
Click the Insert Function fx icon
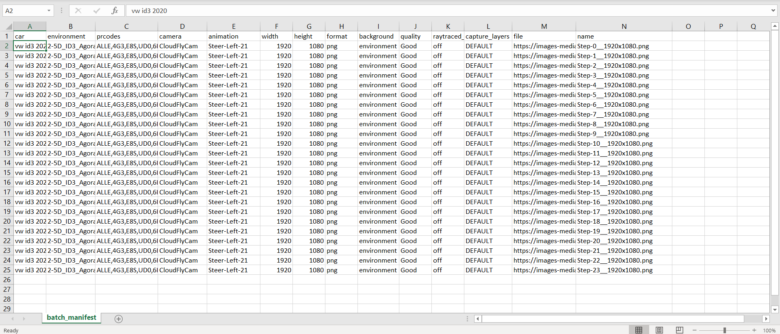coord(115,11)
